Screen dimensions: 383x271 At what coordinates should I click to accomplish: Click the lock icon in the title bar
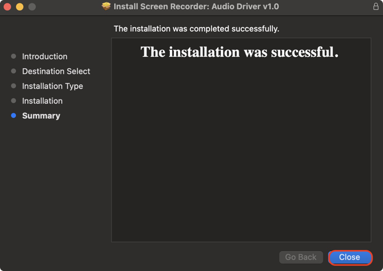376,6
